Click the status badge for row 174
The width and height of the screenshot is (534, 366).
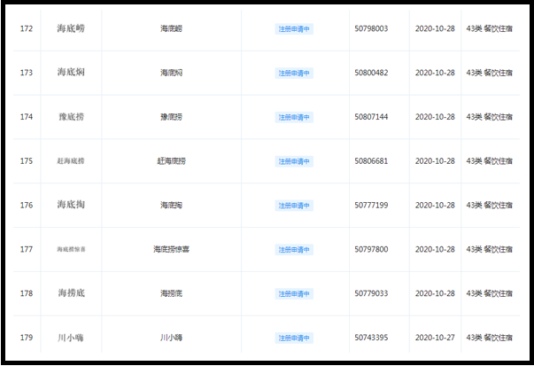(x=294, y=117)
